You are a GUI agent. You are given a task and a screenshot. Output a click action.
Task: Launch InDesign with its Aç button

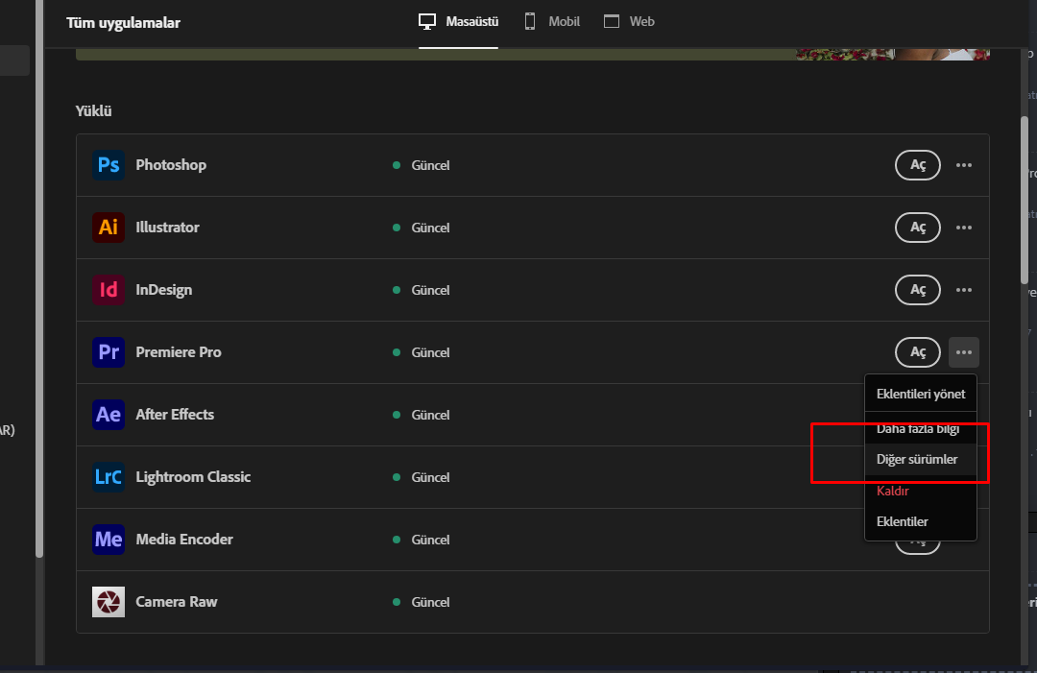click(x=918, y=290)
